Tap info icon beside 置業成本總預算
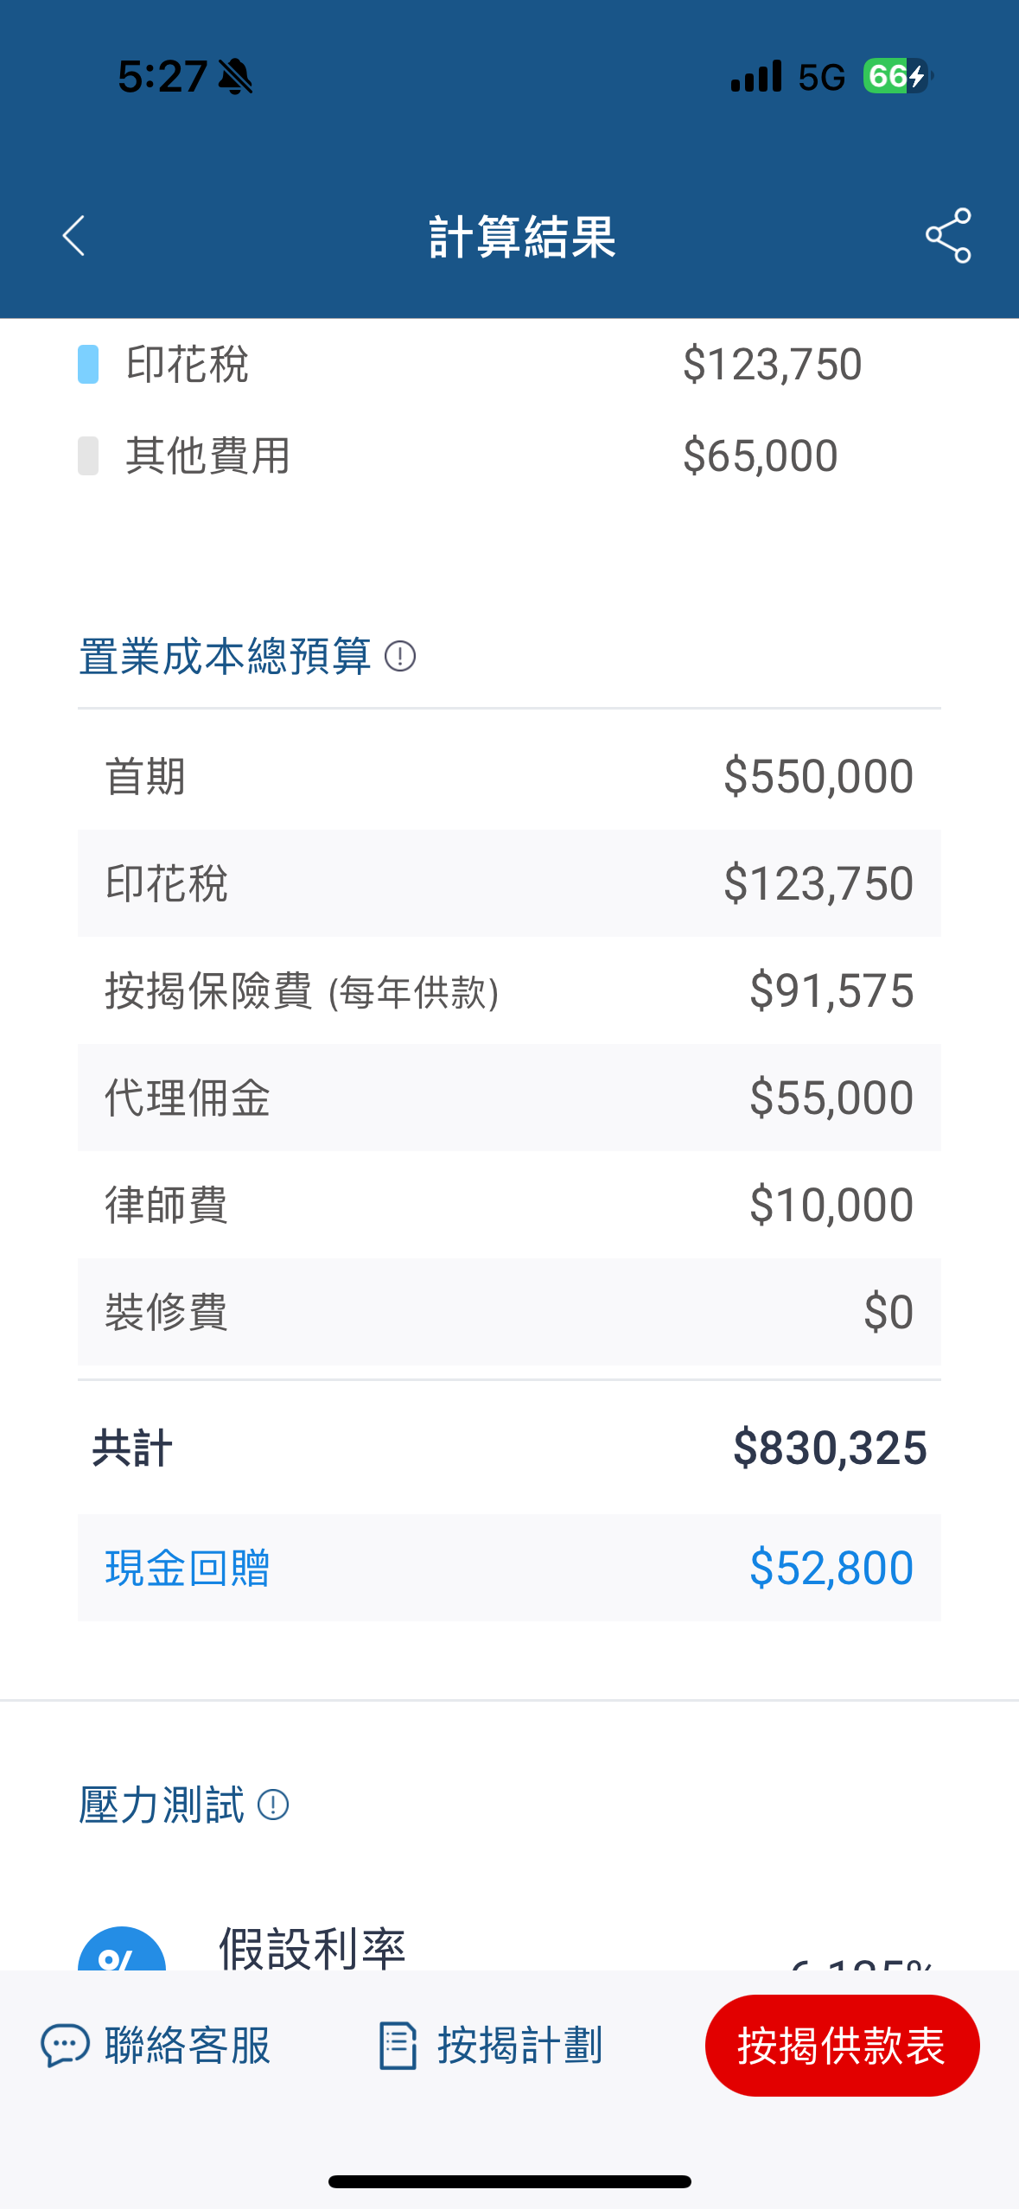 tap(400, 656)
